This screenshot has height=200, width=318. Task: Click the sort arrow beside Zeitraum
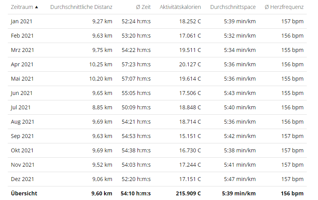(36, 7)
